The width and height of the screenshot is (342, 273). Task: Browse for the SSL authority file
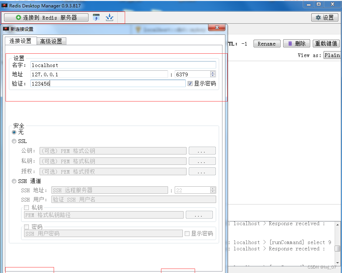point(202,171)
